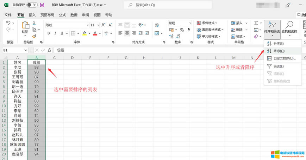The height and width of the screenshot is (160, 306).
Task: Open the 插入 (Insert) ribbon tab
Action: point(32,15)
